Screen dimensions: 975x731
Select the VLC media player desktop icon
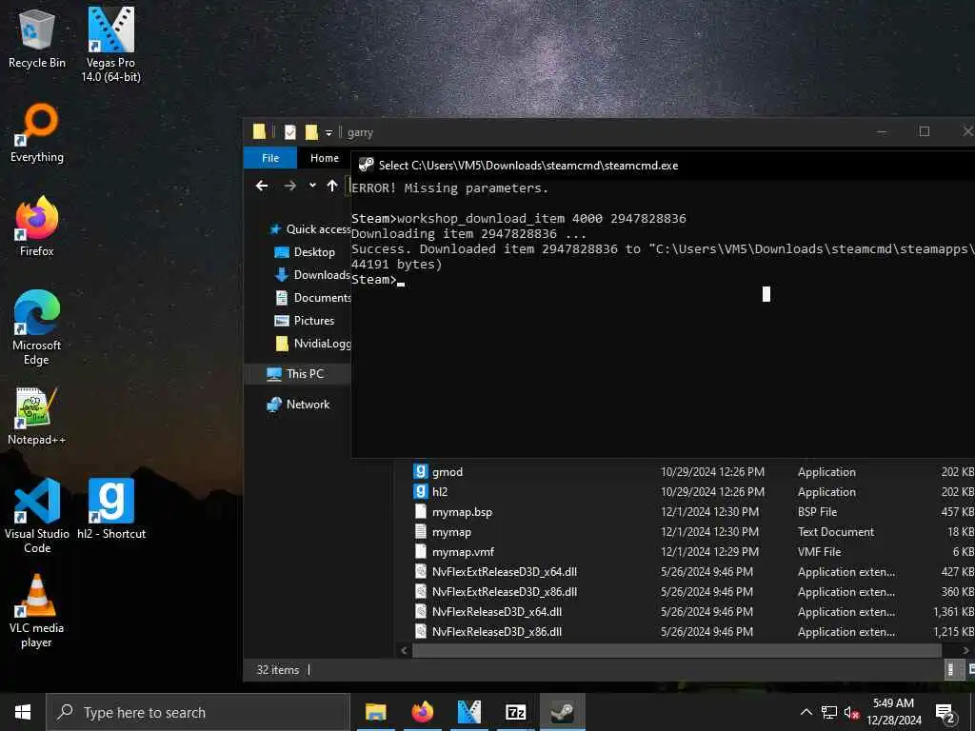coord(37,611)
